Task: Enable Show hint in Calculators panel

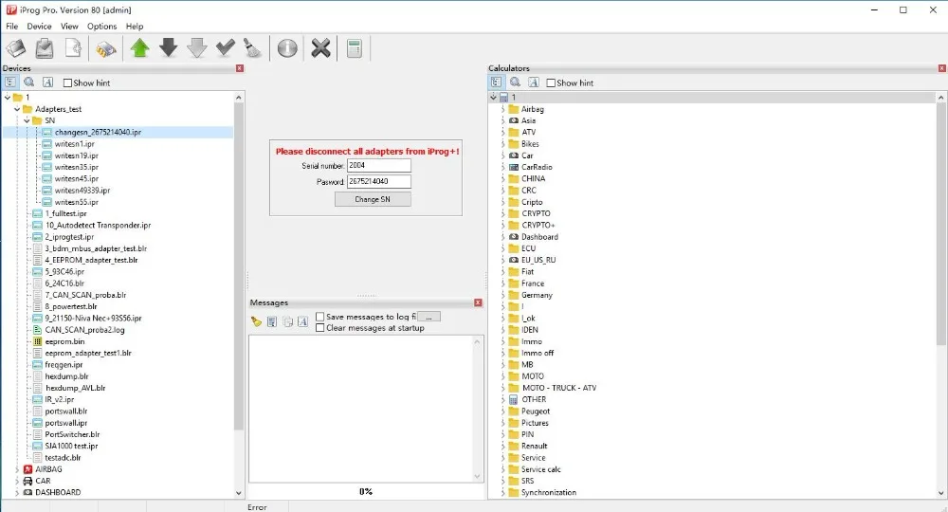Action: [551, 82]
